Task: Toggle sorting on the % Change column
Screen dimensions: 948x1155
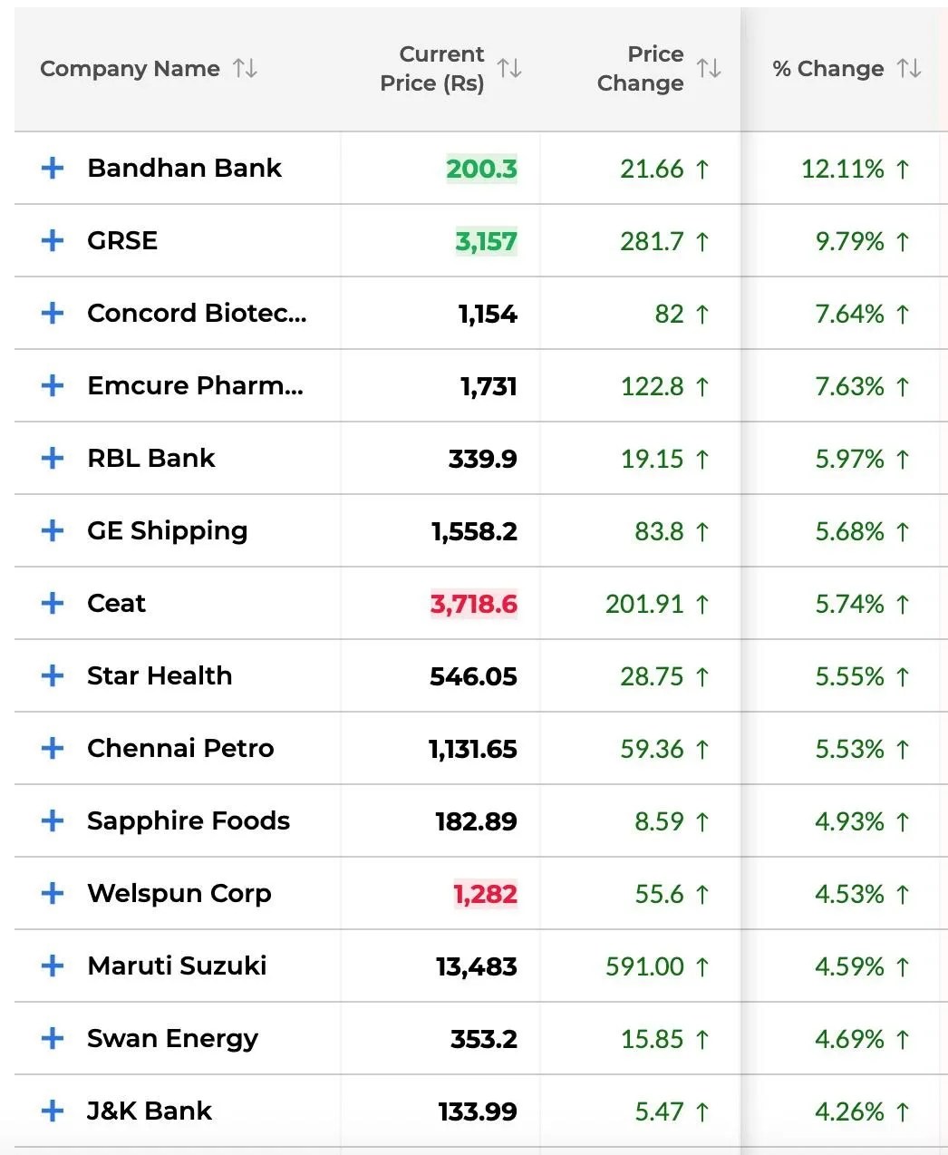Action: [909, 69]
